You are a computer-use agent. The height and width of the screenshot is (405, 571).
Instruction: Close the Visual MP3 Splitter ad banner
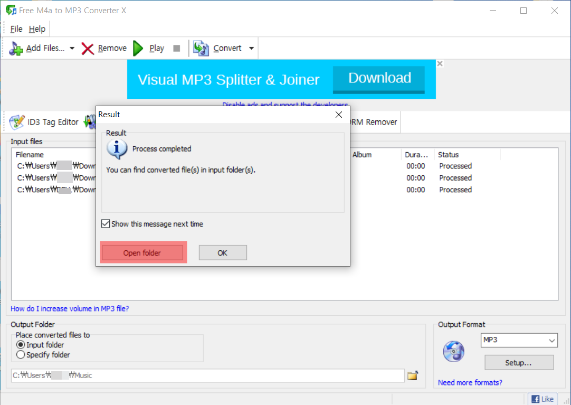[x=440, y=63]
